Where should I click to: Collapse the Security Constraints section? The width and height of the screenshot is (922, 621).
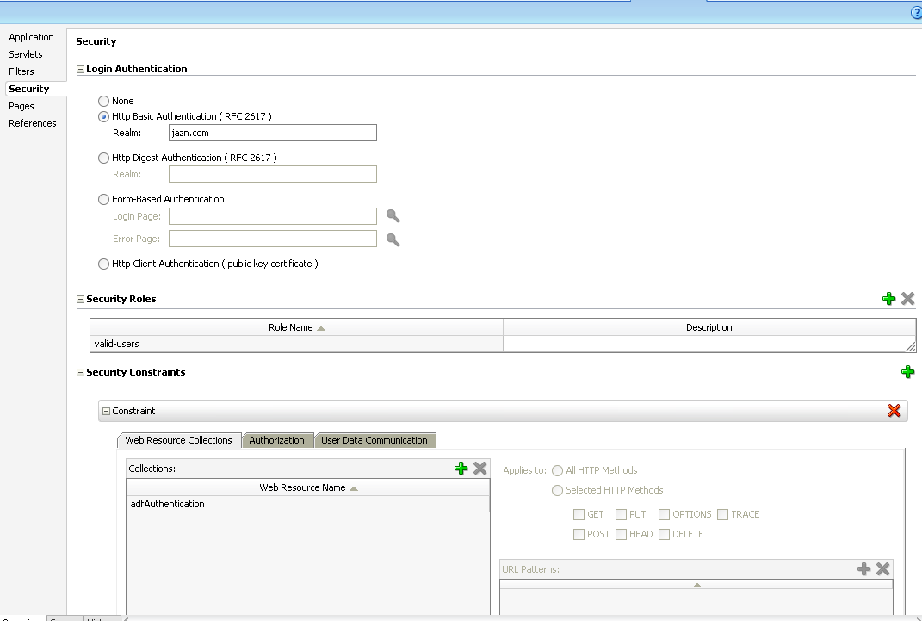[x=81, y=372]
